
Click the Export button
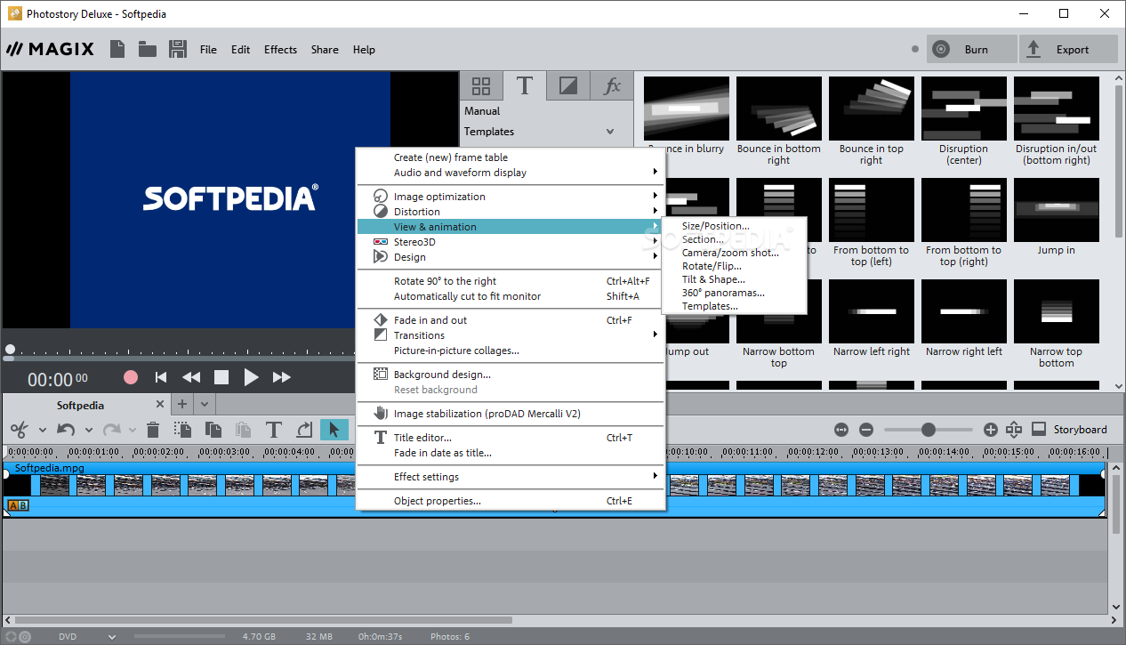click(1068, 50)
